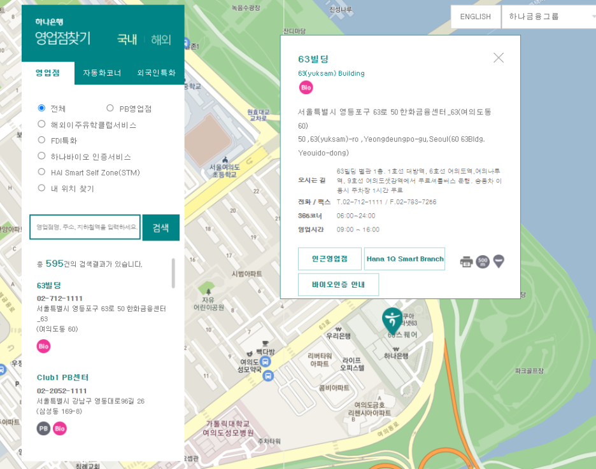The width and height of the screenshot is (596, 469).
Task: Close the 63빌딩 info popup
Action: click(499, 58)
